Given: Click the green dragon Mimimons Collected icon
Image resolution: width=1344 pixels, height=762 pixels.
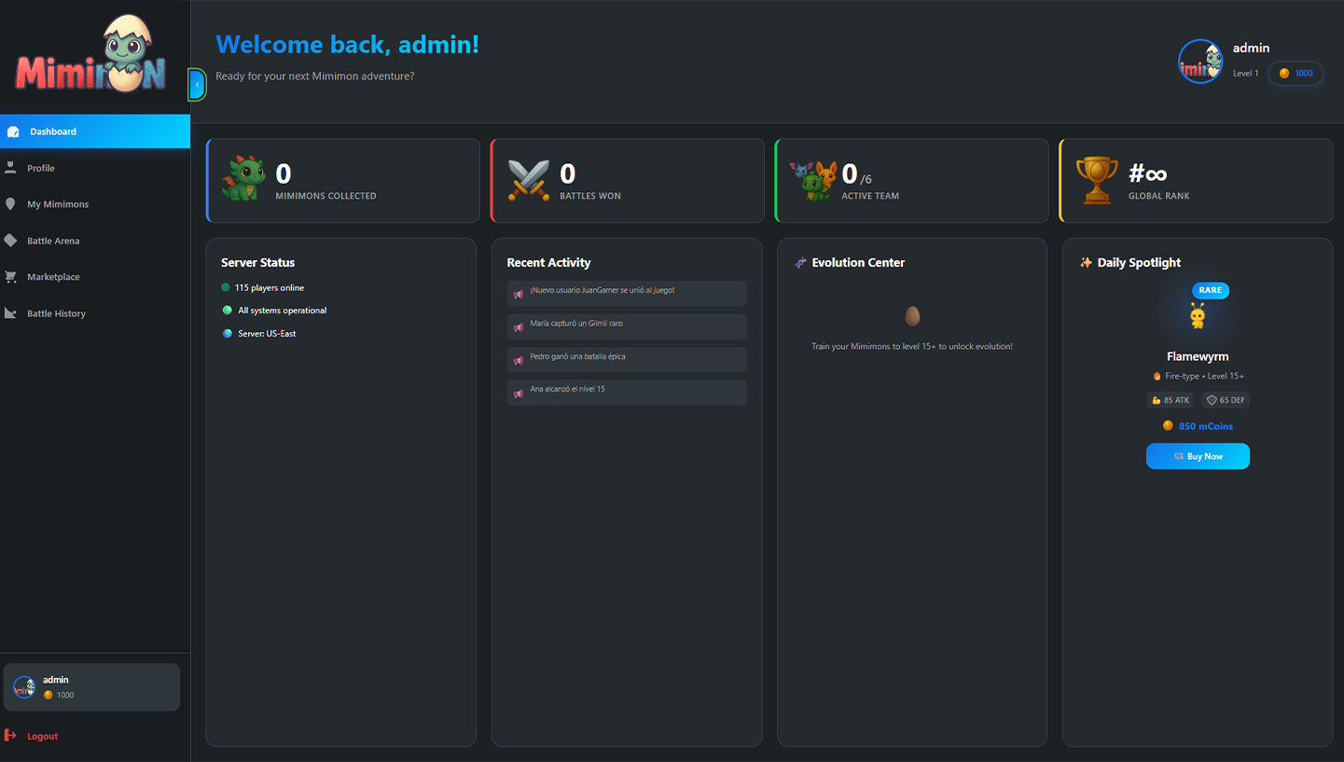Looking at the screenshot, I should pyautogui.click(x=243, y=179).
